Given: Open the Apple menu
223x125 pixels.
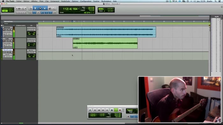Looking at the screenshot, I should coord(3,1).
